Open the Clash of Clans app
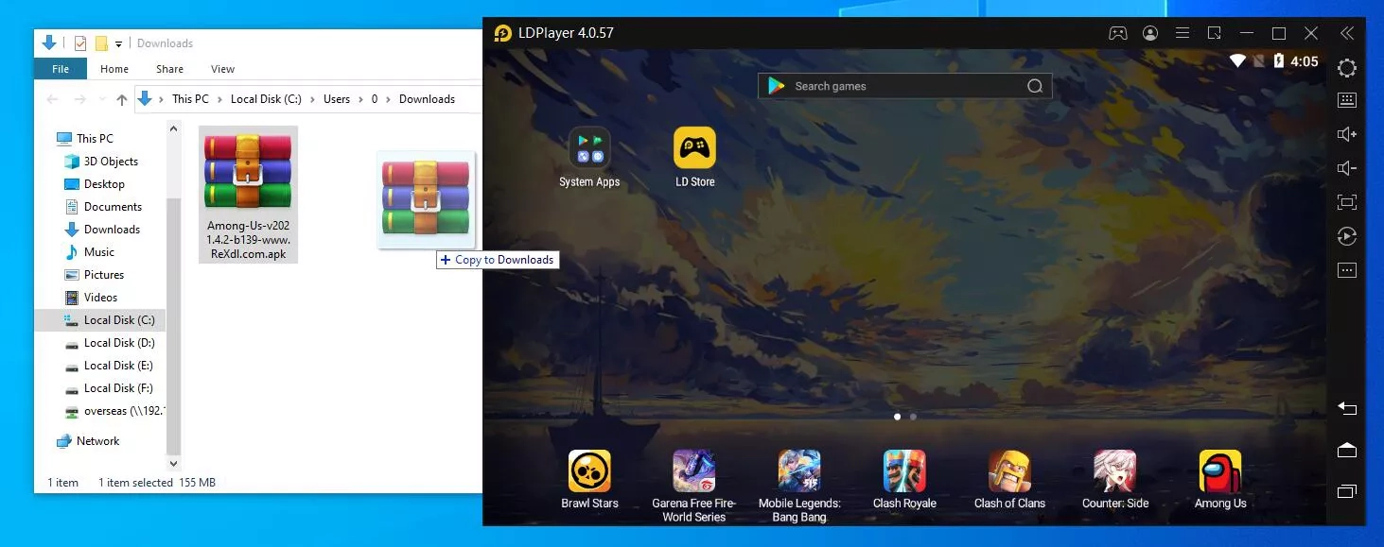 click(1009, 470)
